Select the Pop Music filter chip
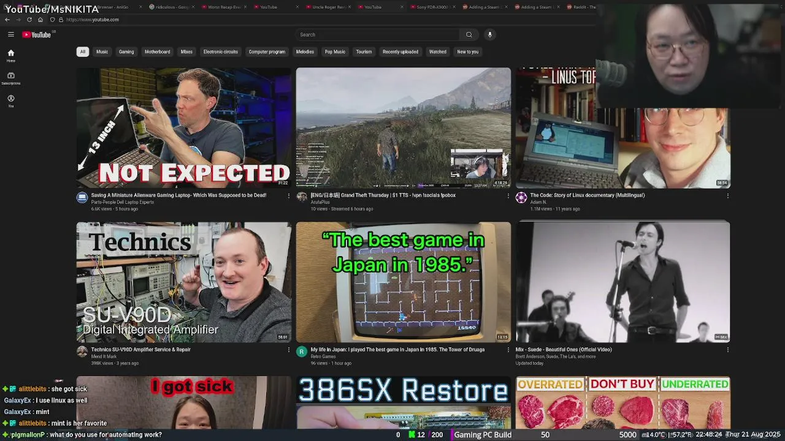 pyautogui.click(x=335, y=51)
